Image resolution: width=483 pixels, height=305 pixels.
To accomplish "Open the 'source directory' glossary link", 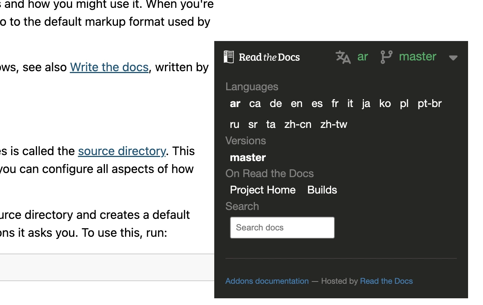I will pyautogui.click(x=122, y=151).
